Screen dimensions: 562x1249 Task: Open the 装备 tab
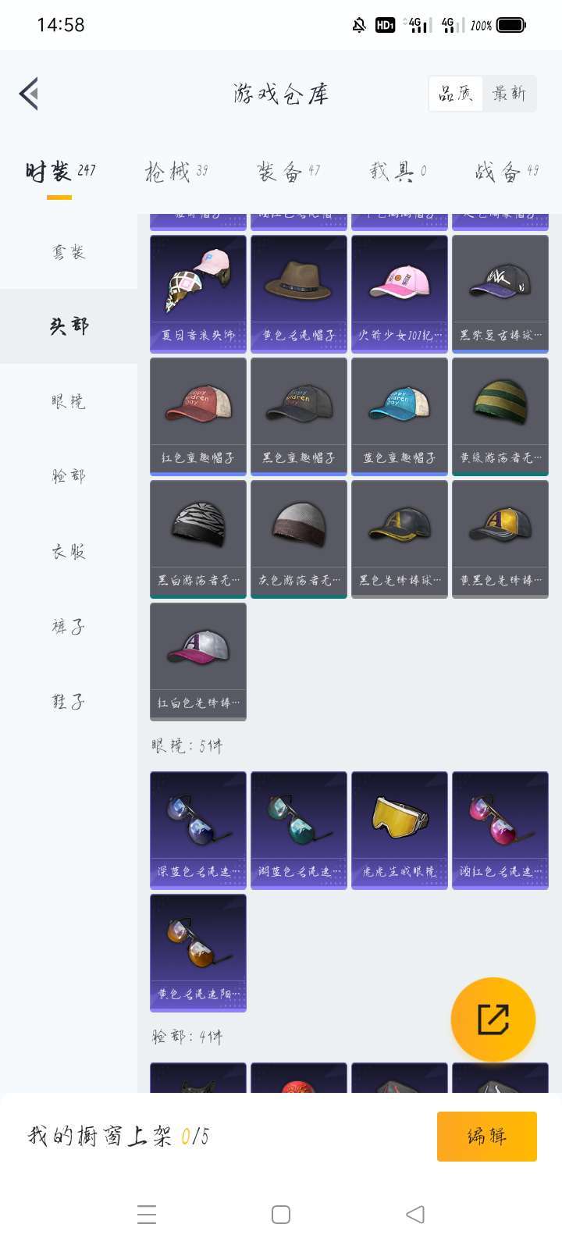coord(289,171)
